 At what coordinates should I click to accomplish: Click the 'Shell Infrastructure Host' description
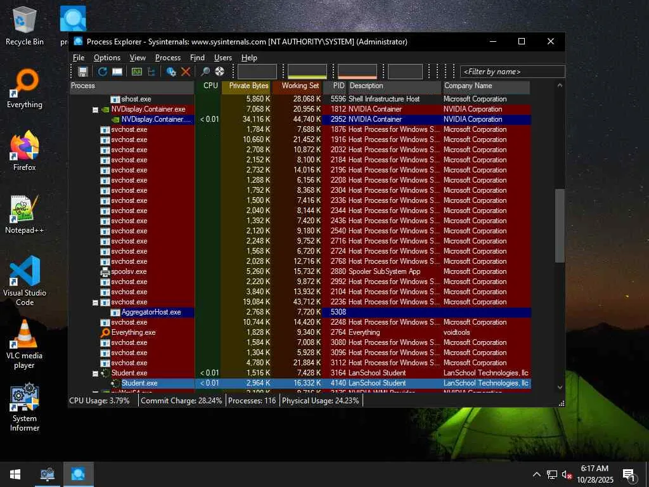(384, 99)
